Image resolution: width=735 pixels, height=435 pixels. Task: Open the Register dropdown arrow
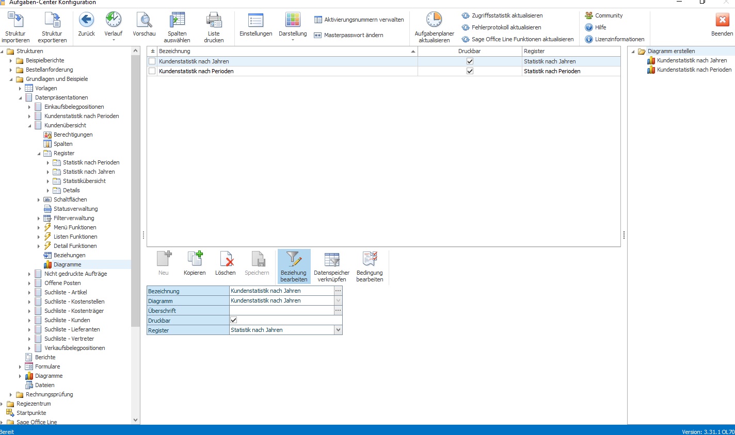(338, 330)
